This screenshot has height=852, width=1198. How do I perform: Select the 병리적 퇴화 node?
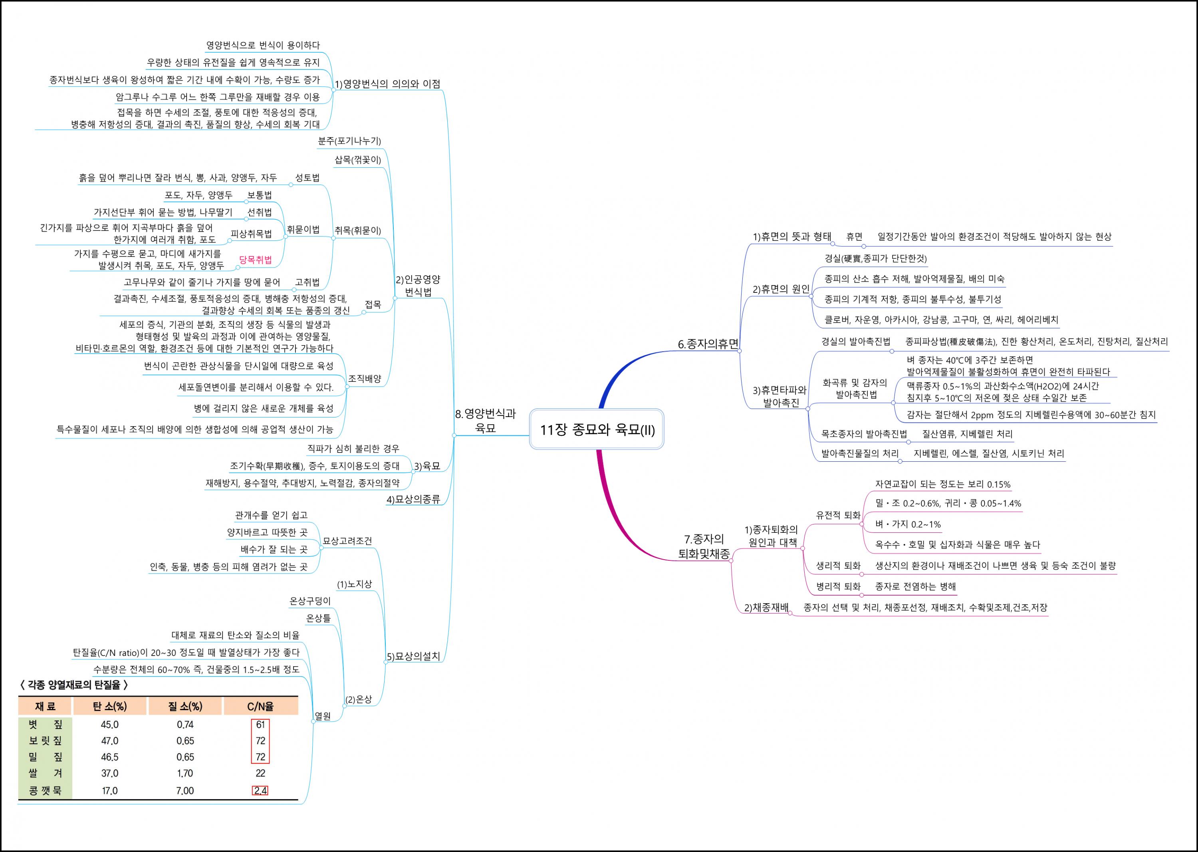(x=838, y=586)
